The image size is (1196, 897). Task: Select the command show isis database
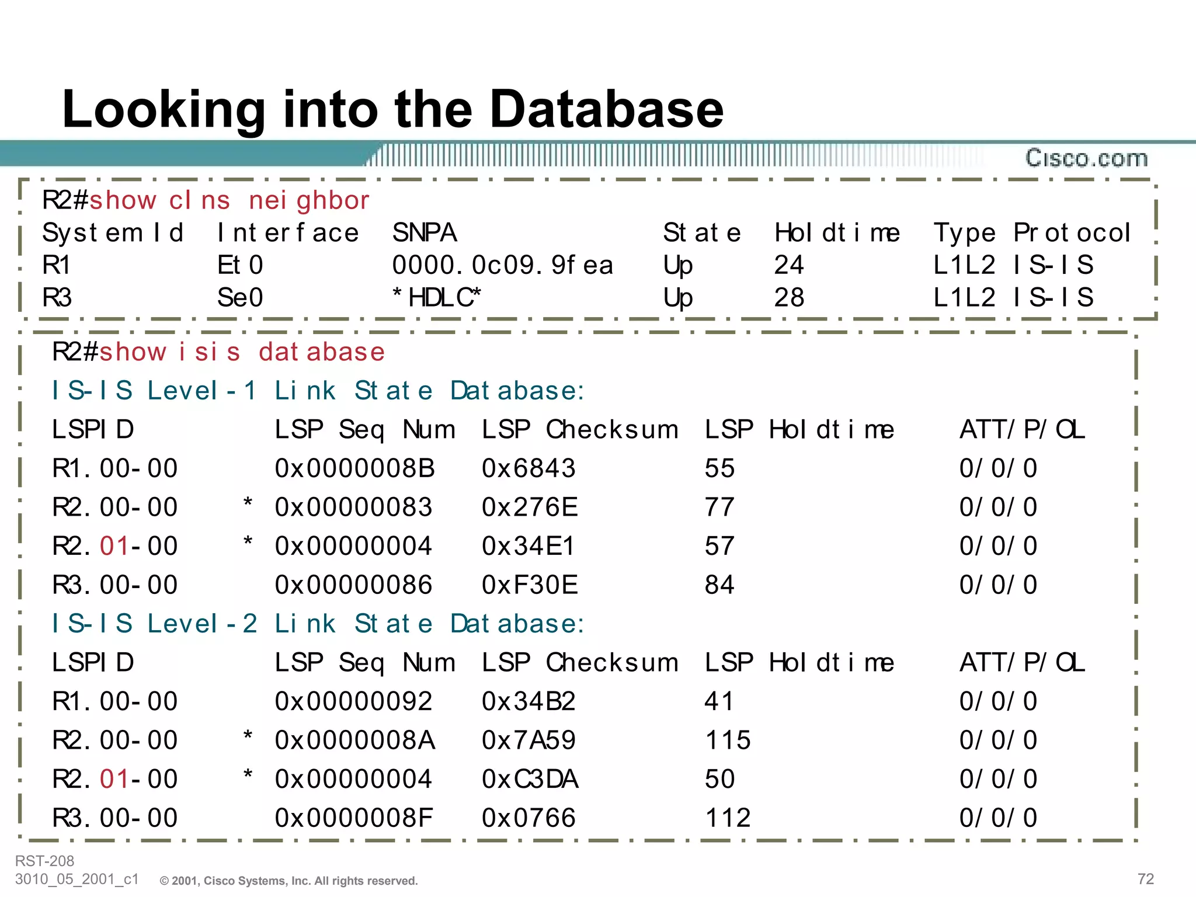[242, 352]
